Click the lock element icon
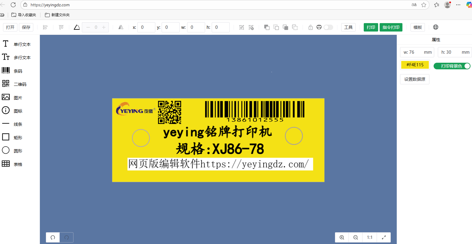The height and width of the screenshot is (244, 472). click(x=310, y=27)
